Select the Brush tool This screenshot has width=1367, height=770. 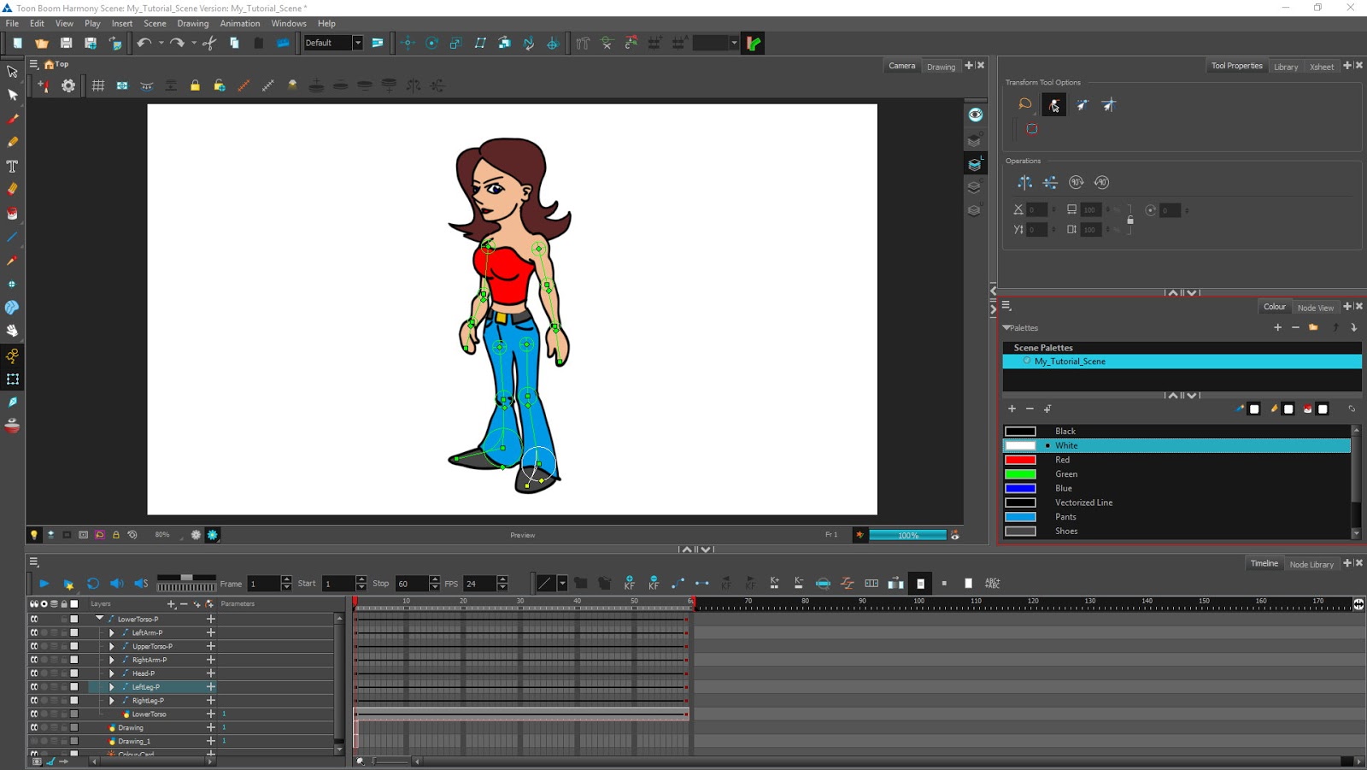12,119
